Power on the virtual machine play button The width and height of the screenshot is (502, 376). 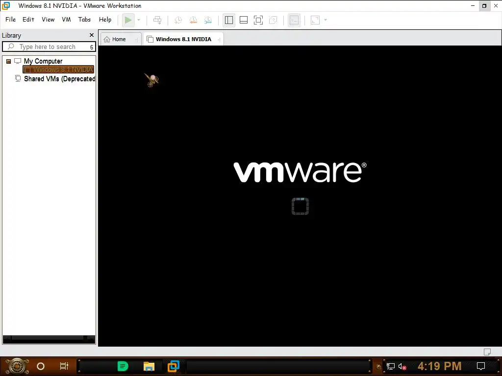coord(128,20)
